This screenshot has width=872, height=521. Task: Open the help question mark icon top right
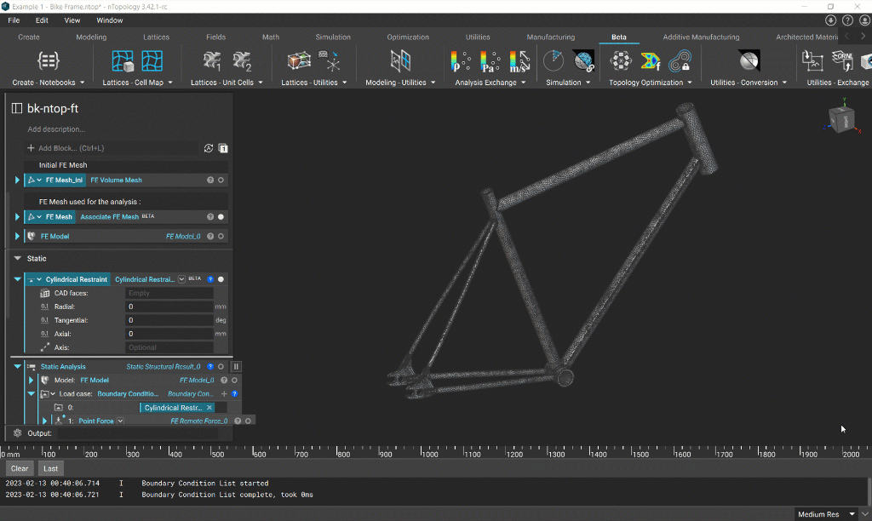pyautogui.click(x=847, y=20)
